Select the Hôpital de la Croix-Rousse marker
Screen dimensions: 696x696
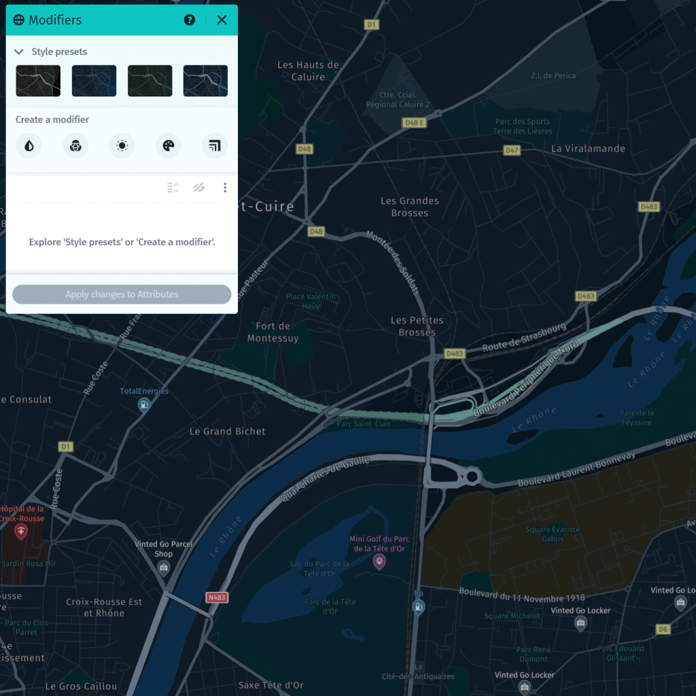click(x=21, y=532)
